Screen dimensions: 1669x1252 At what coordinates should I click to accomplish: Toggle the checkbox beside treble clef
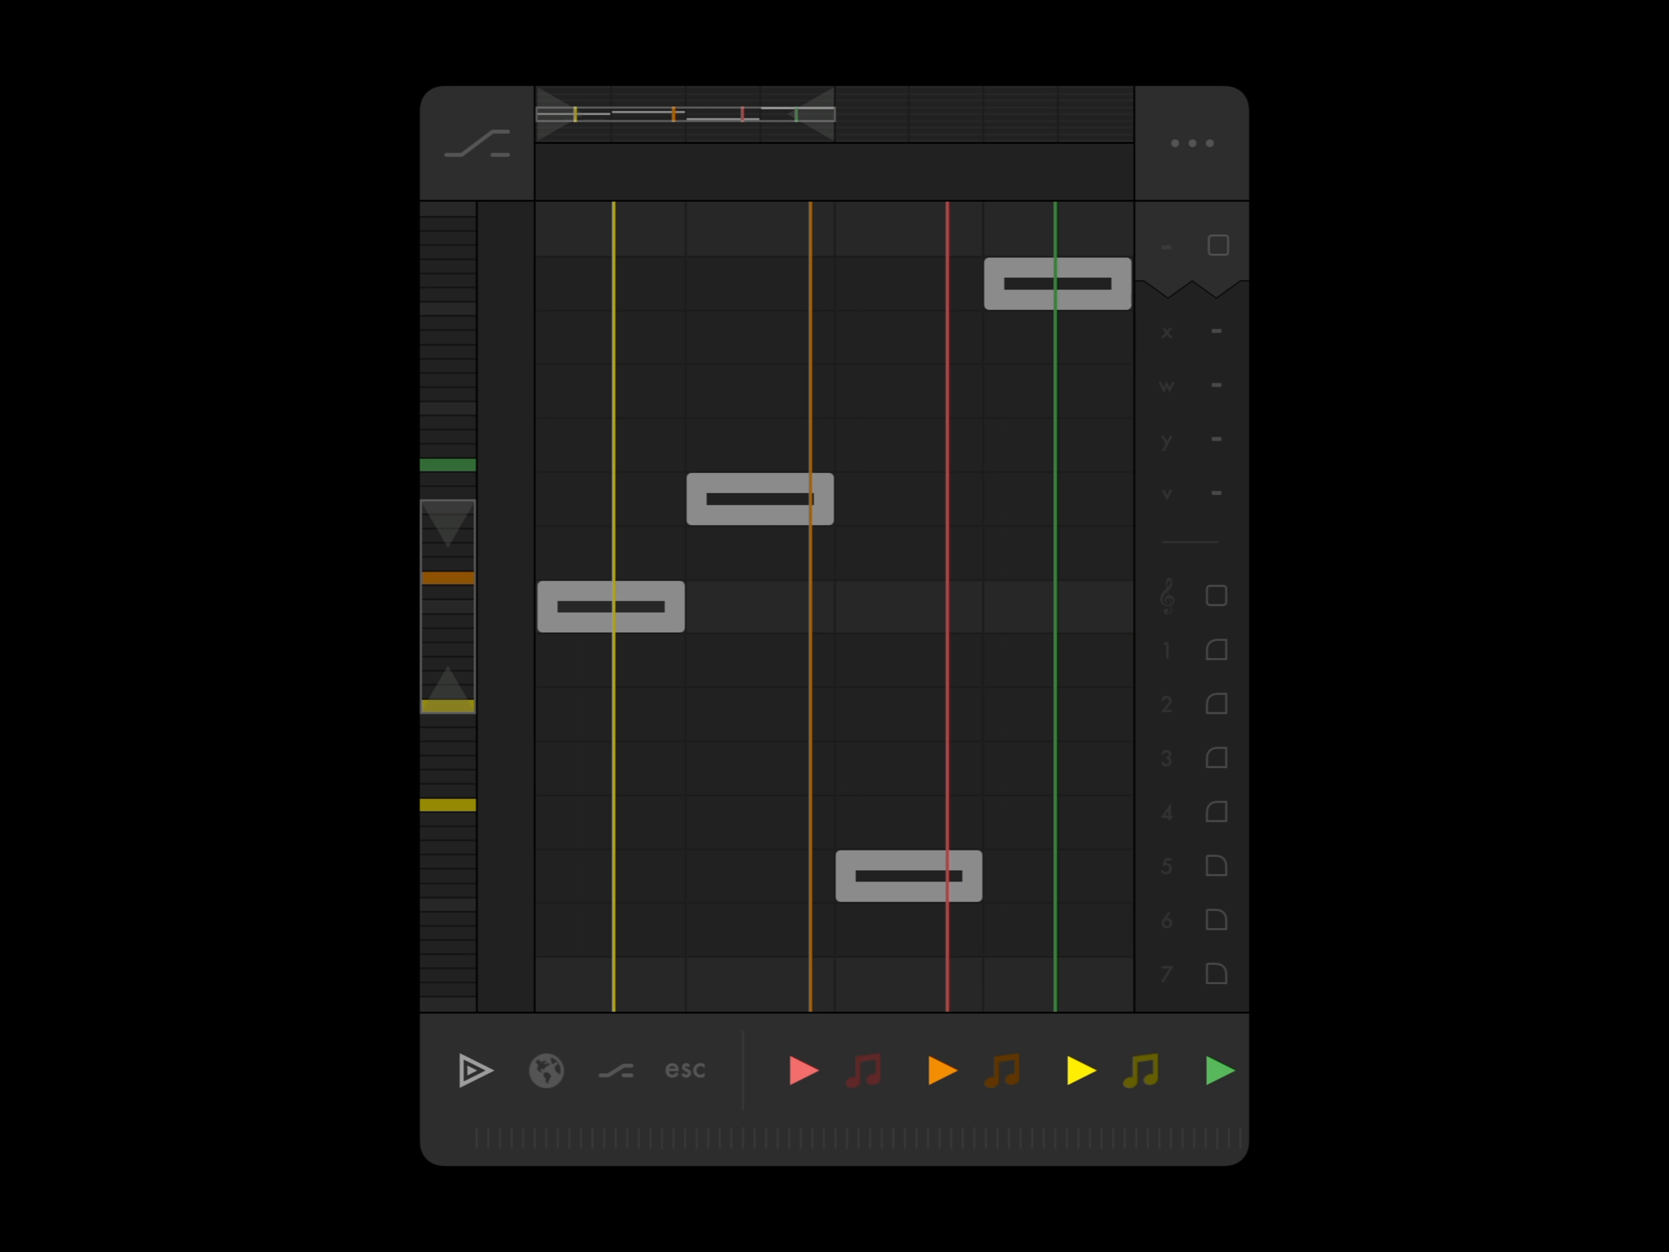pyautogui.click(x=1216, y=596)
